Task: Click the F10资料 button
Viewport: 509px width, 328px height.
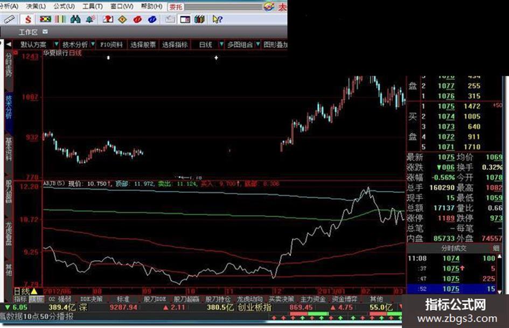Action: (111, 45)
